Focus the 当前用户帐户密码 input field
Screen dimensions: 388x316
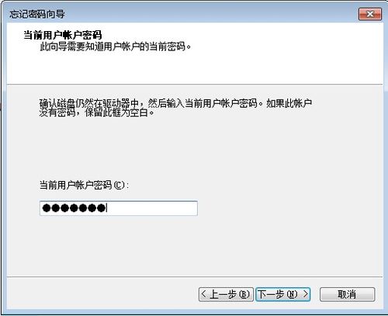click(x=119, y=208)
